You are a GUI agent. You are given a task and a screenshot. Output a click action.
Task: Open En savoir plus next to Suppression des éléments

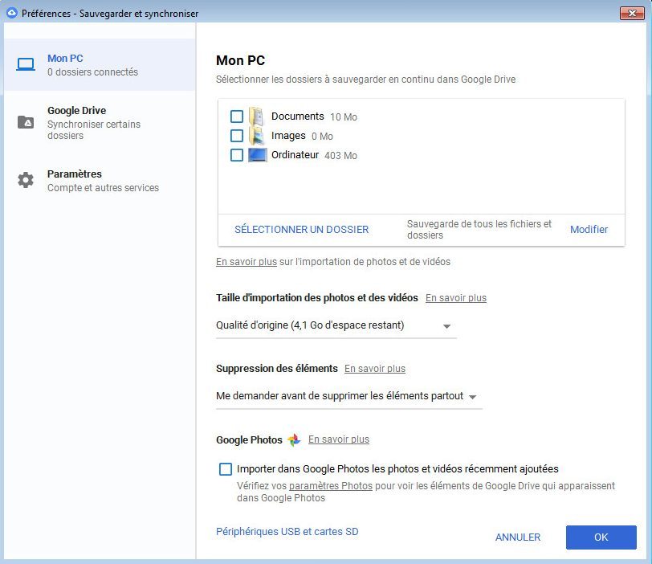click(x=375, y=369)
